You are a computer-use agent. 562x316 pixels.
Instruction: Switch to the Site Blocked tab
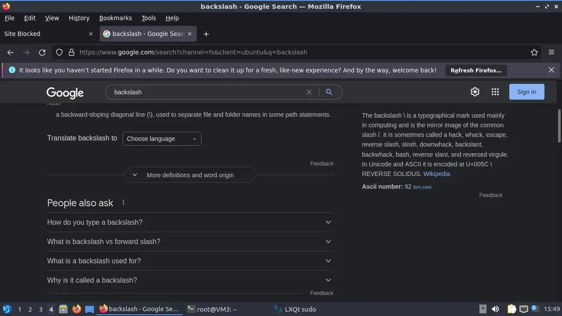pos(44,34)
